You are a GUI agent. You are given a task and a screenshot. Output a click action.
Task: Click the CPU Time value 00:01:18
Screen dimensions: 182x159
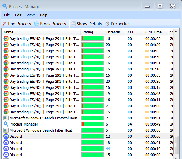coord(153,69)
